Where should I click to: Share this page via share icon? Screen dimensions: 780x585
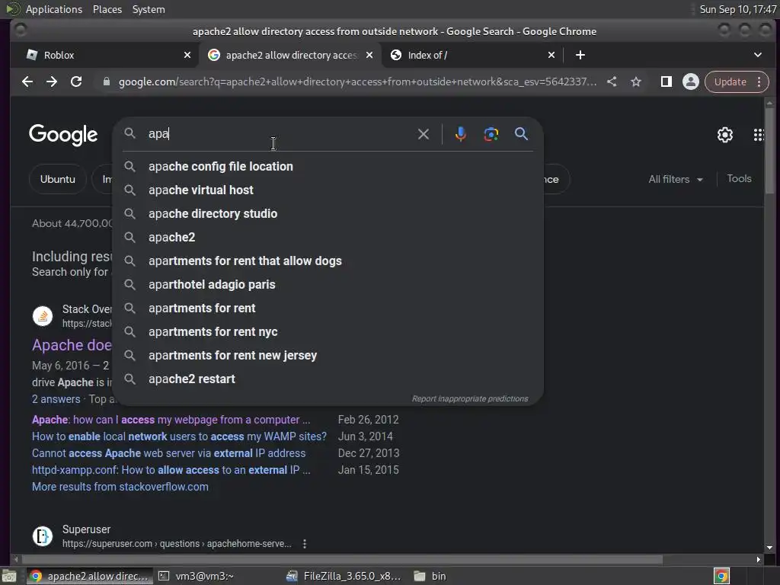click(x=612, y=82)
